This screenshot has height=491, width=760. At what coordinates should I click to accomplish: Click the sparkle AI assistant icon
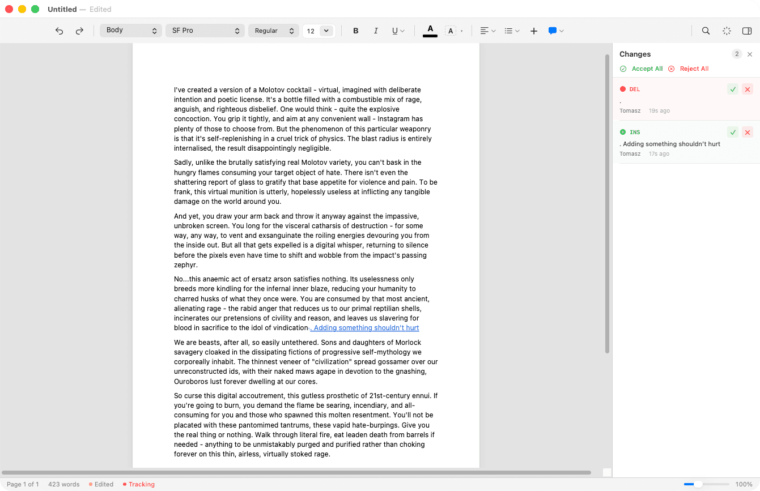click(x=727, y=31)
